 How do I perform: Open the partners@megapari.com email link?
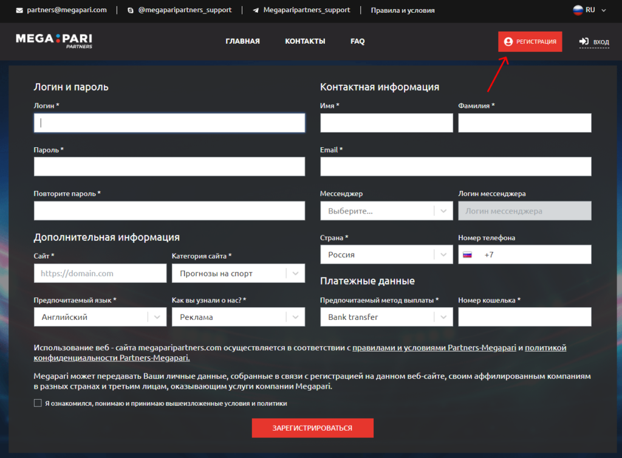(67, 10)
